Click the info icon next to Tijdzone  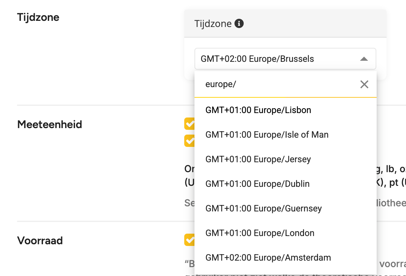click(x=239, y=24)
